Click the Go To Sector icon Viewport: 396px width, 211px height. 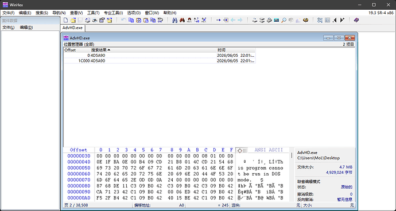coord(226,20)
